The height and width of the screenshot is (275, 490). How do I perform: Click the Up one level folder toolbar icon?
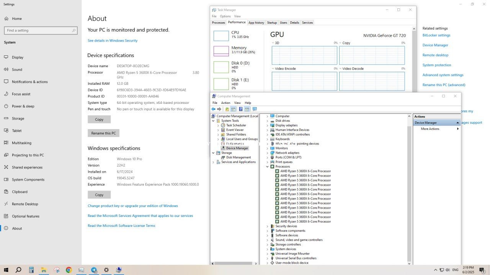[x=227, y=109]
